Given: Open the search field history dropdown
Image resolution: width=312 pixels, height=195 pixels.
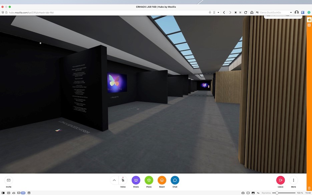Looking at the screenshot, I should click(291, 12).
